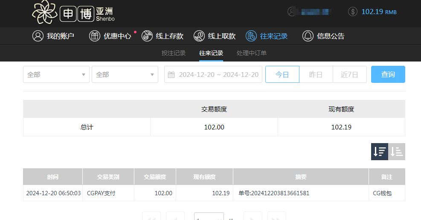Open the page number selector

(x=209, y=217)
